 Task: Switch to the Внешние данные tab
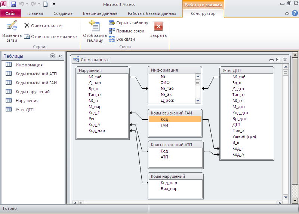point(100,13)
